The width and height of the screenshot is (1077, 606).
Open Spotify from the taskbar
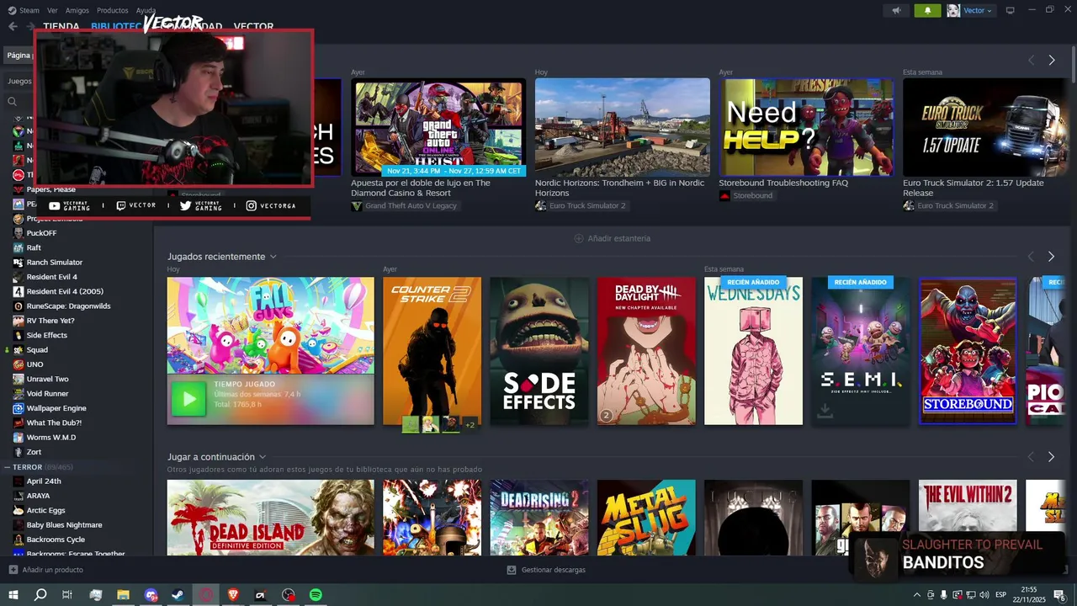(316, 595)
